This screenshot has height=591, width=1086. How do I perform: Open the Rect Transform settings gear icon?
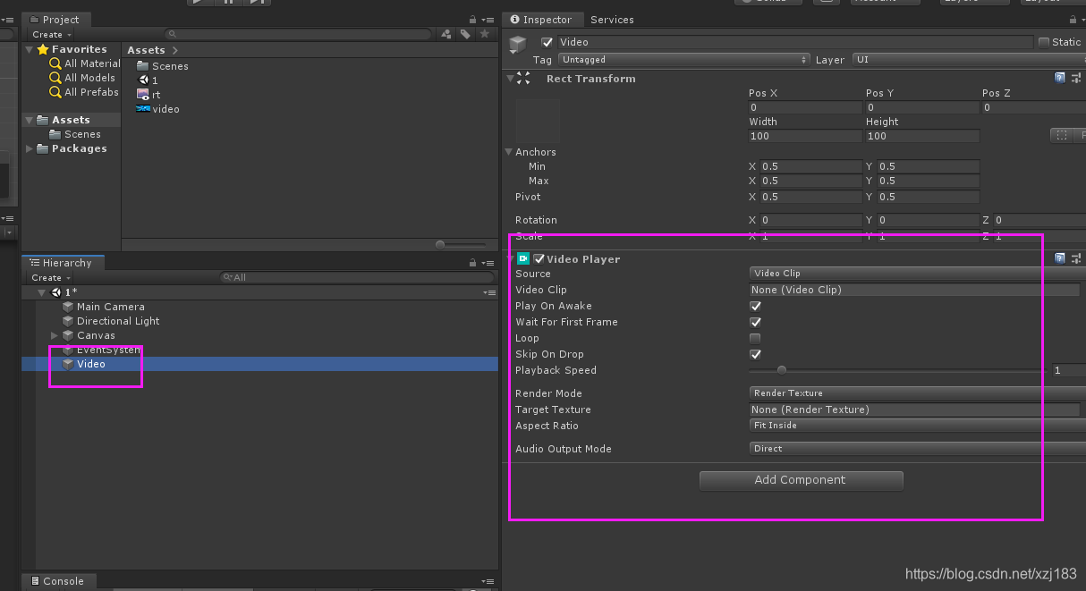coord(1076,79)
